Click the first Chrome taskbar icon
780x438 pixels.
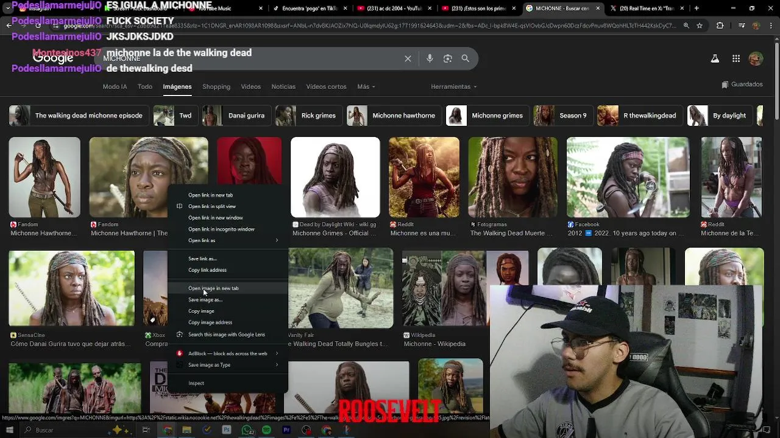coord(167,430)
